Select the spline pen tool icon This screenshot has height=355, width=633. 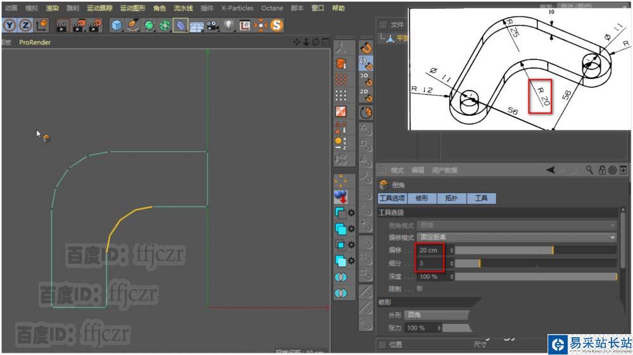[133, 25]
